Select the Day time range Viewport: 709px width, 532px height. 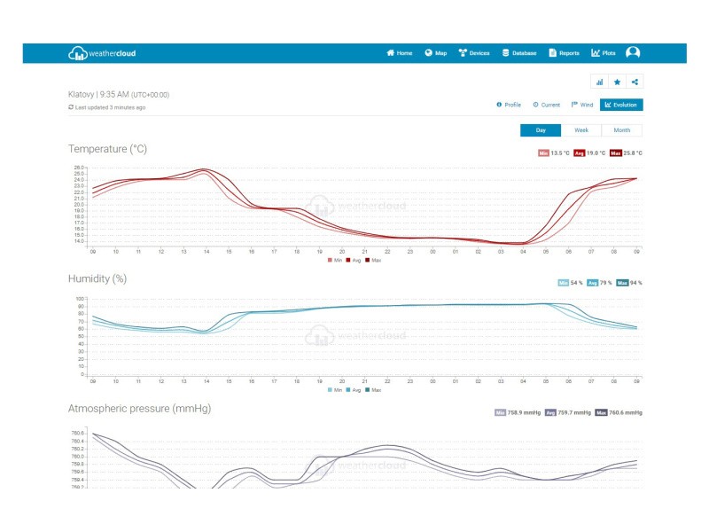pos(541,130)
